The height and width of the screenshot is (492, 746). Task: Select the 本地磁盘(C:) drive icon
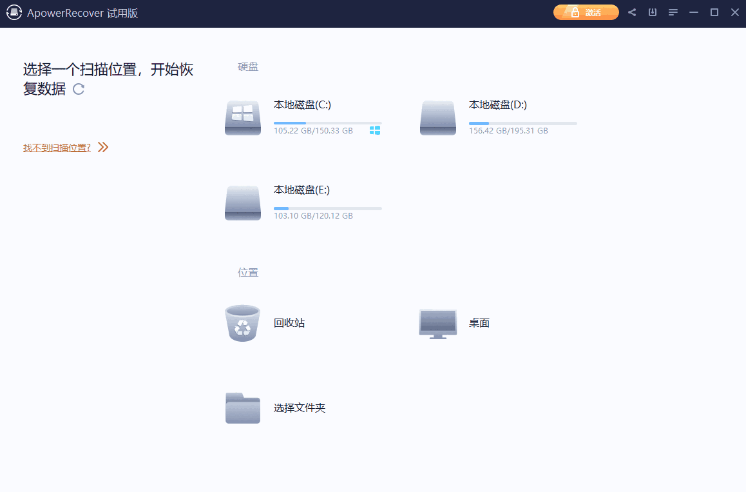coord(242,117)
